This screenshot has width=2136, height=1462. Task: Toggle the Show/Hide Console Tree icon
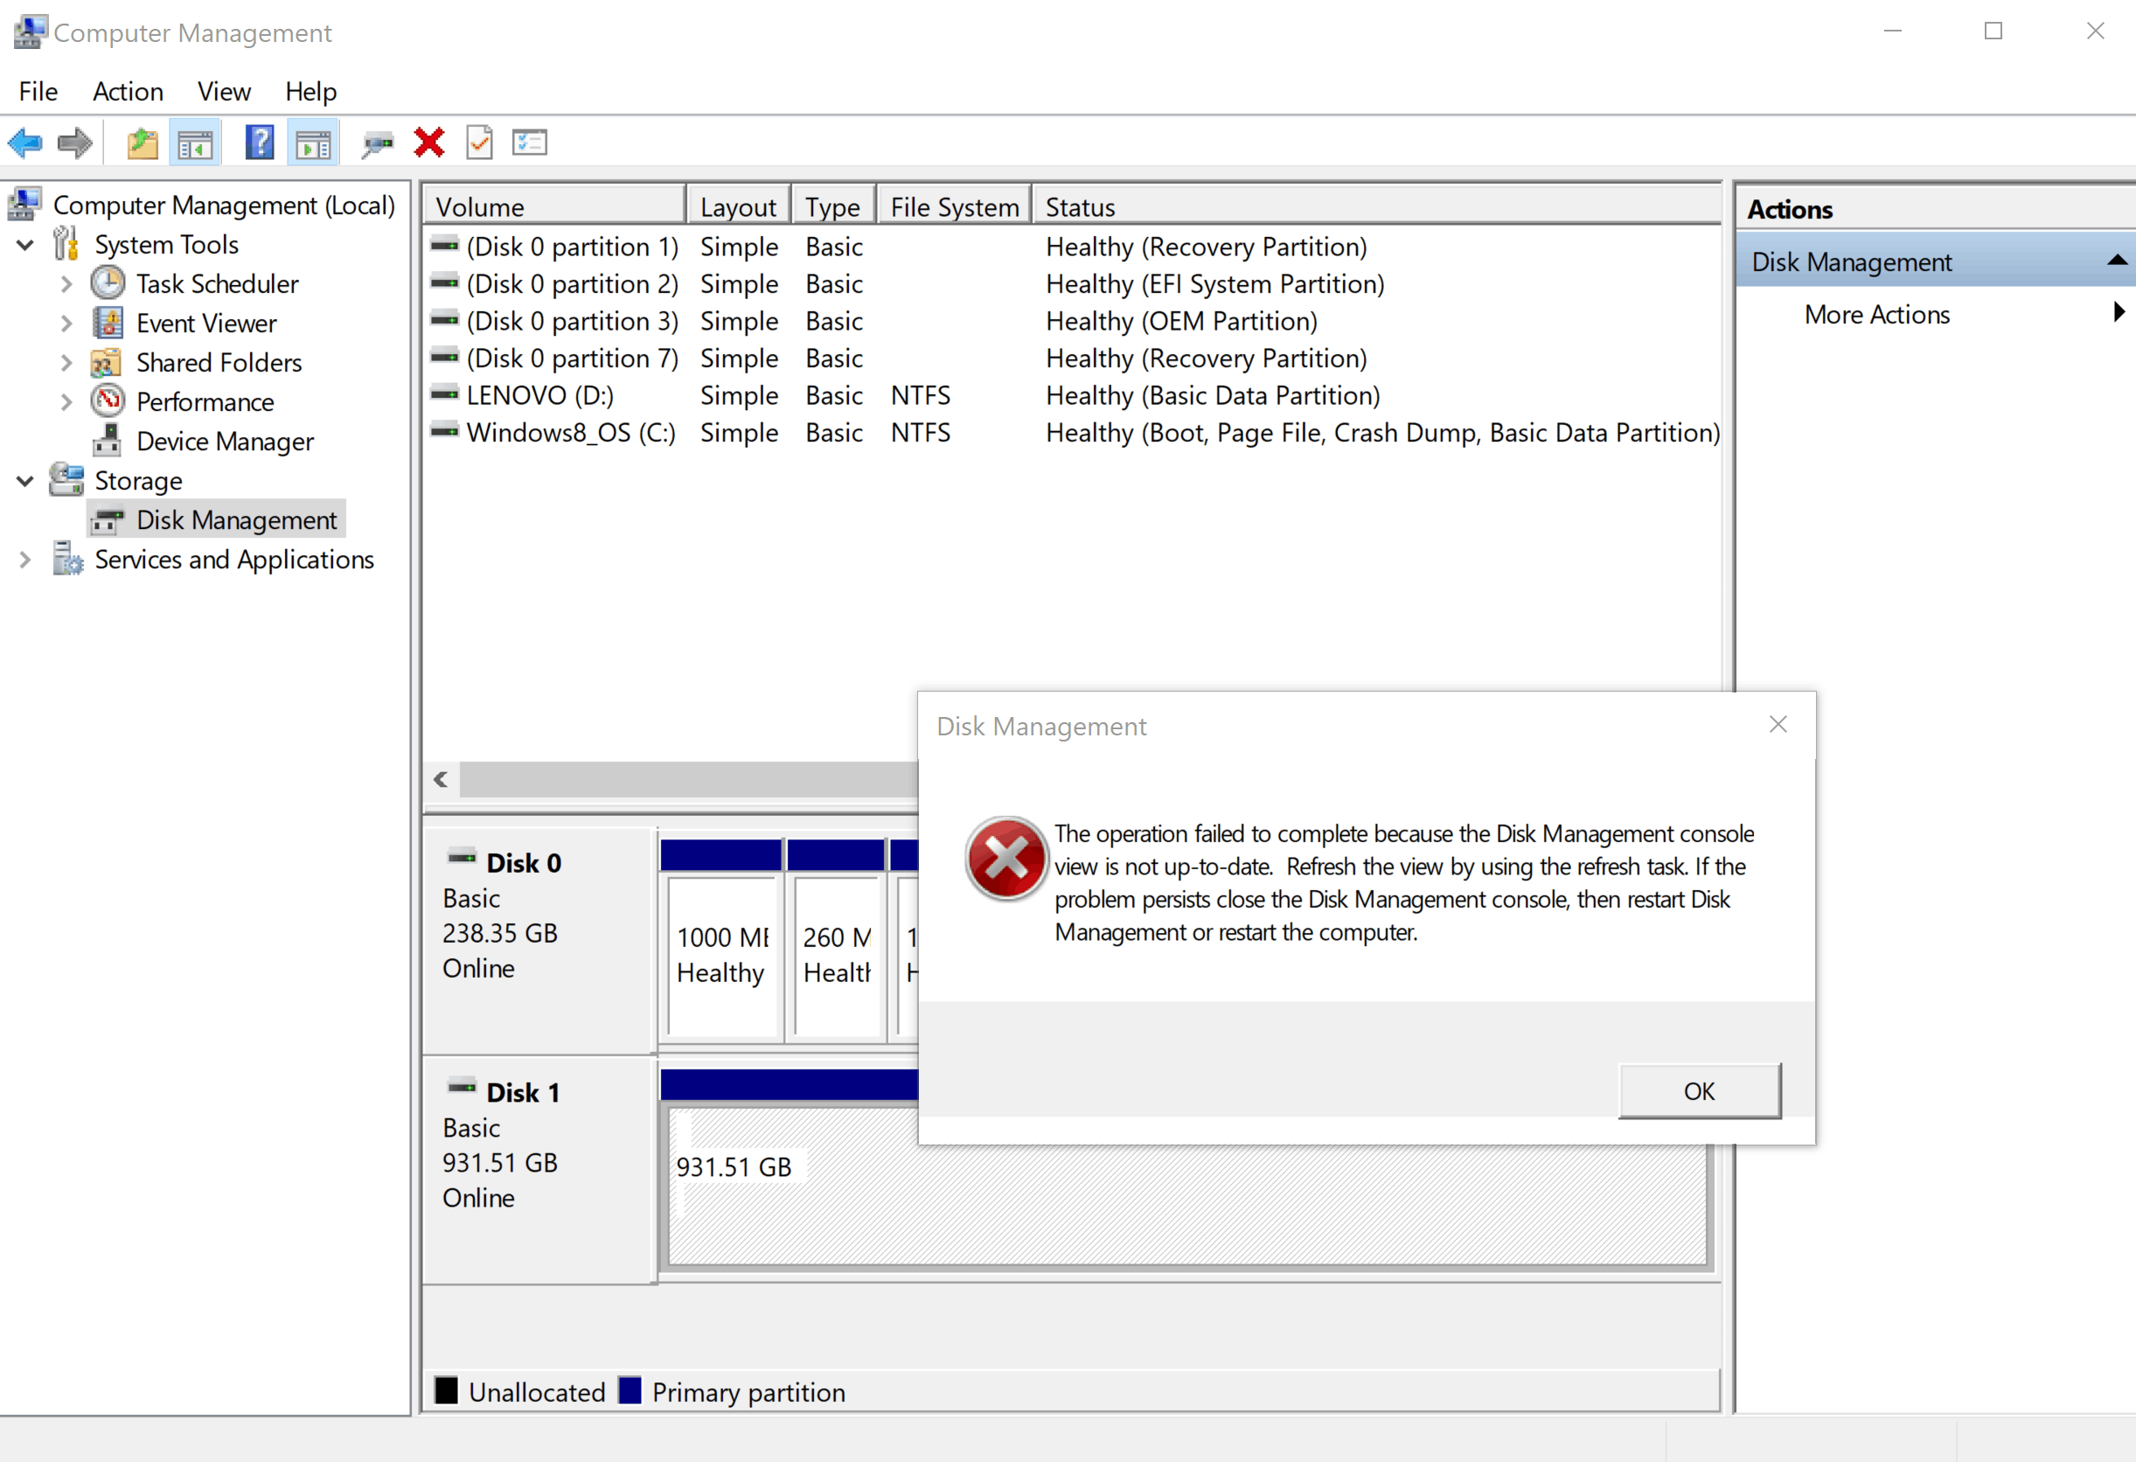[x=195, y=143]
